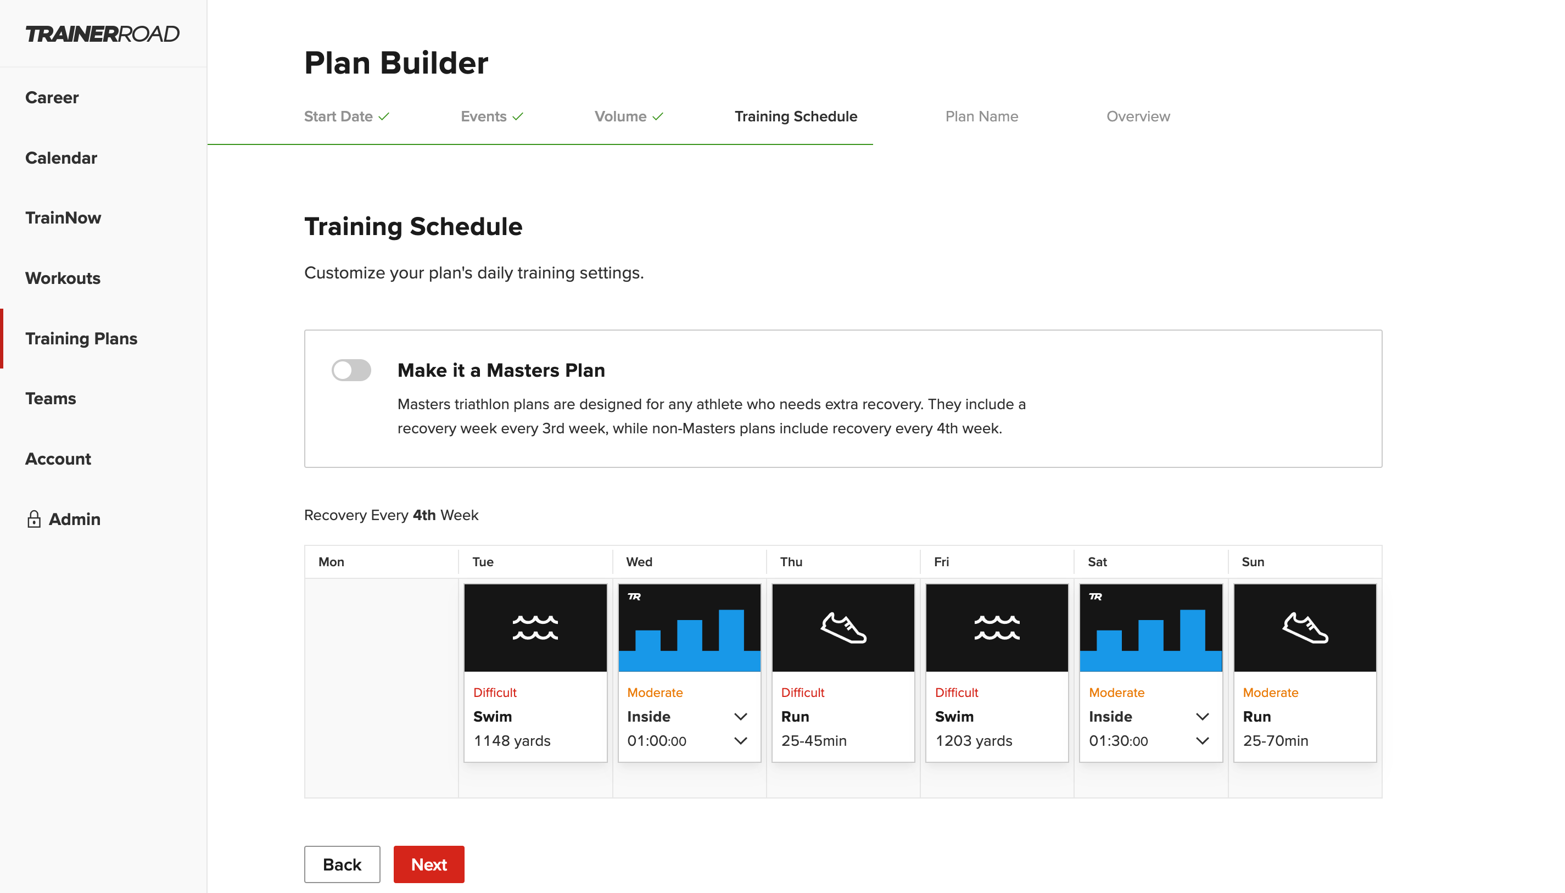Screen dimensions: 1565x893
Task: Click Tuesday 'Difficult' label
Action: pyautogui.click(x=495, y=693)
